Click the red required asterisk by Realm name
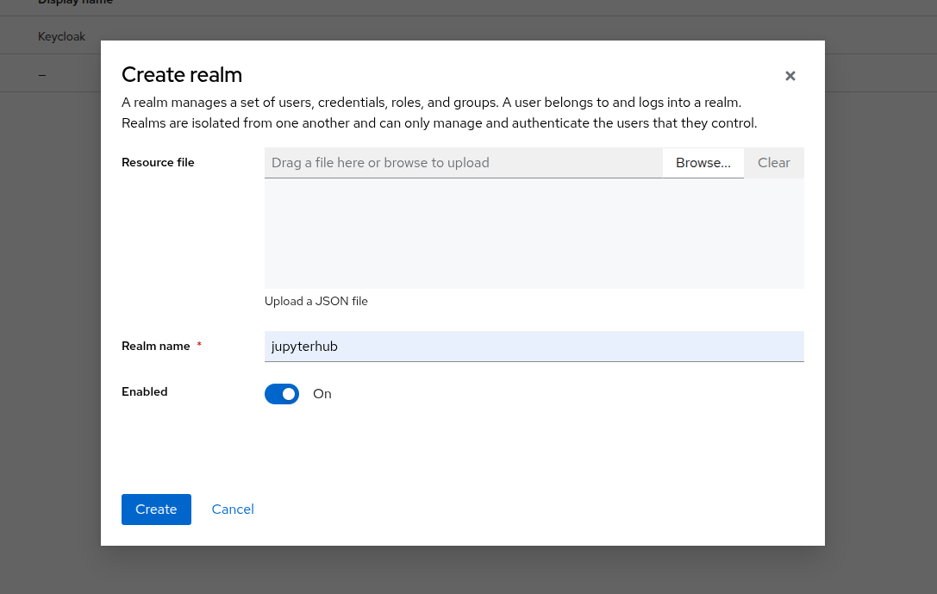The height and width of the screenshot is (594, 937). pyautogui.click(x=199, y=345)
